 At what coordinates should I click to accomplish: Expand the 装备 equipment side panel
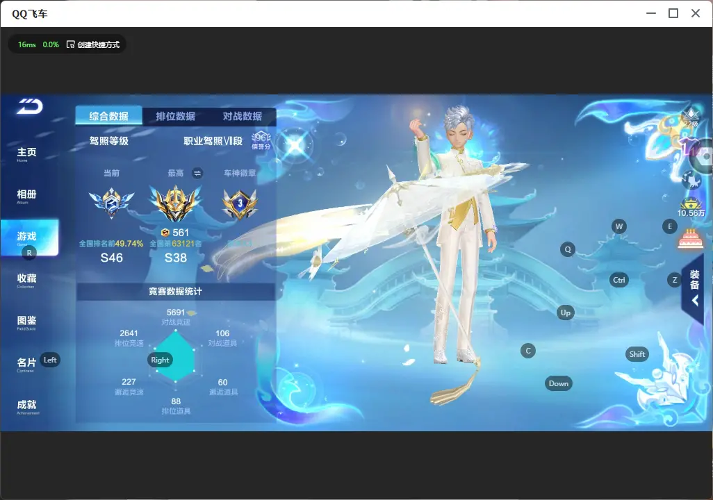694,287
